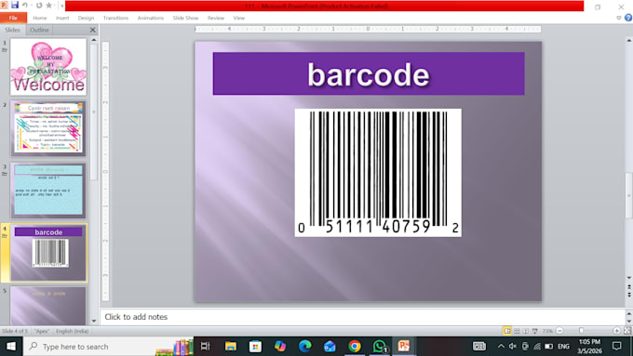The image size is (633, 356).
Task: Close the slides thumbnail pane
Action: (93, 30)
